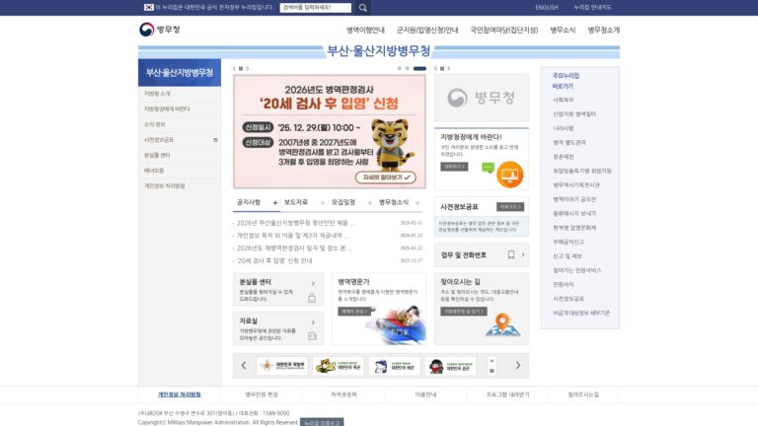Viewport: 758px width, 426px height.
Task: Click 자세히 알아보기 button on banner
Action: tap(386, 177)
